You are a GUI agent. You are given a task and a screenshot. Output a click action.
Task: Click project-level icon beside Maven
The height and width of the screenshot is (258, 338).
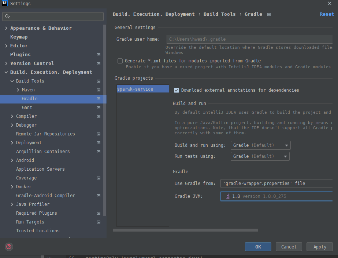click(x=99, y=90)
